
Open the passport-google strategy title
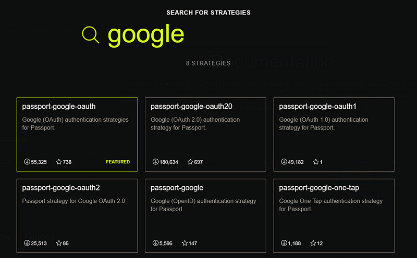(x=177, y=188)
